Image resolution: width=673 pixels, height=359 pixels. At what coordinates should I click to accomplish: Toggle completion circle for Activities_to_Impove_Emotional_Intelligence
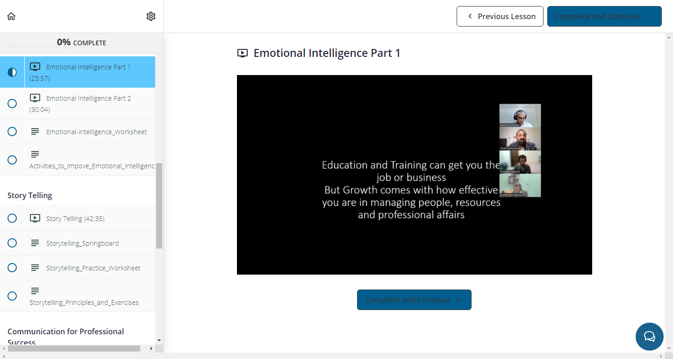(12, 160)
